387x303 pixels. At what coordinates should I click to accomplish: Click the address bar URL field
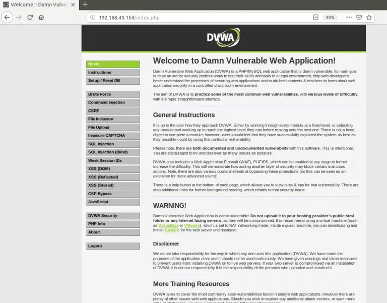[202, 17]
